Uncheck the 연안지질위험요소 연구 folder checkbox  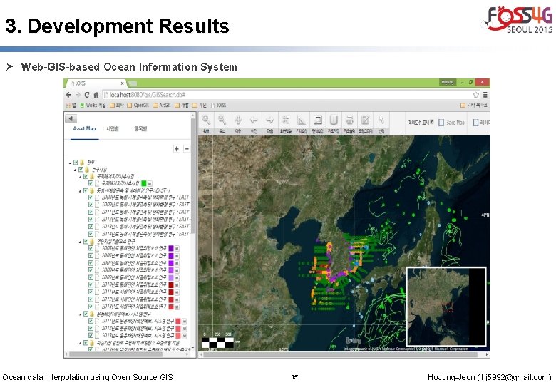[86, 241]
